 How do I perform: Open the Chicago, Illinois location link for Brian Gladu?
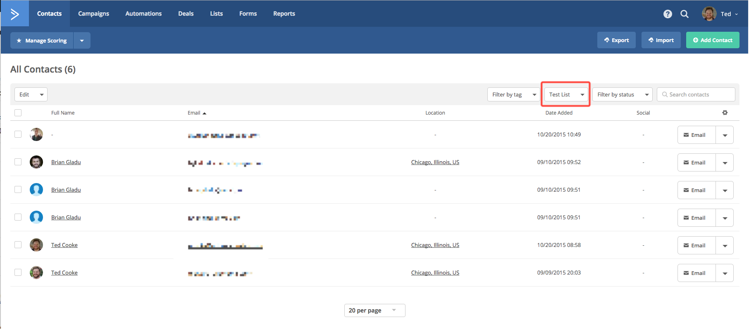coord(435,162)
